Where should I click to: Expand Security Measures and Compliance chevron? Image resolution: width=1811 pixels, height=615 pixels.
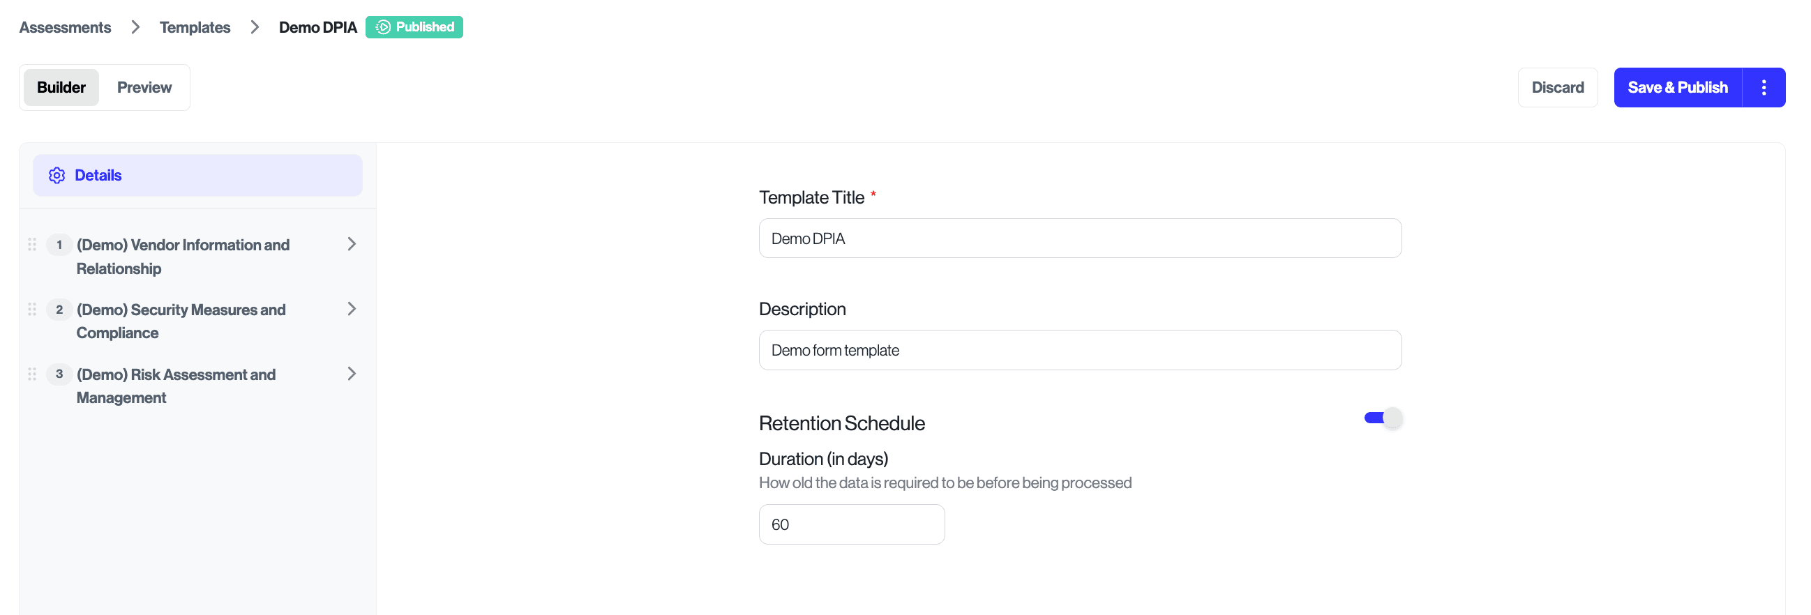[352, 309]
